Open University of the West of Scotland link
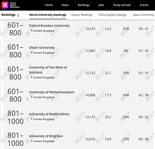Viewport: 155px width, 149px height. (x=48, y=70)
